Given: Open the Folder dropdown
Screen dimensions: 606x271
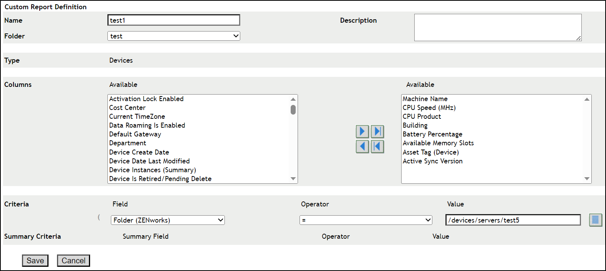Looking at the screenshot, I should tap(174, 36).
